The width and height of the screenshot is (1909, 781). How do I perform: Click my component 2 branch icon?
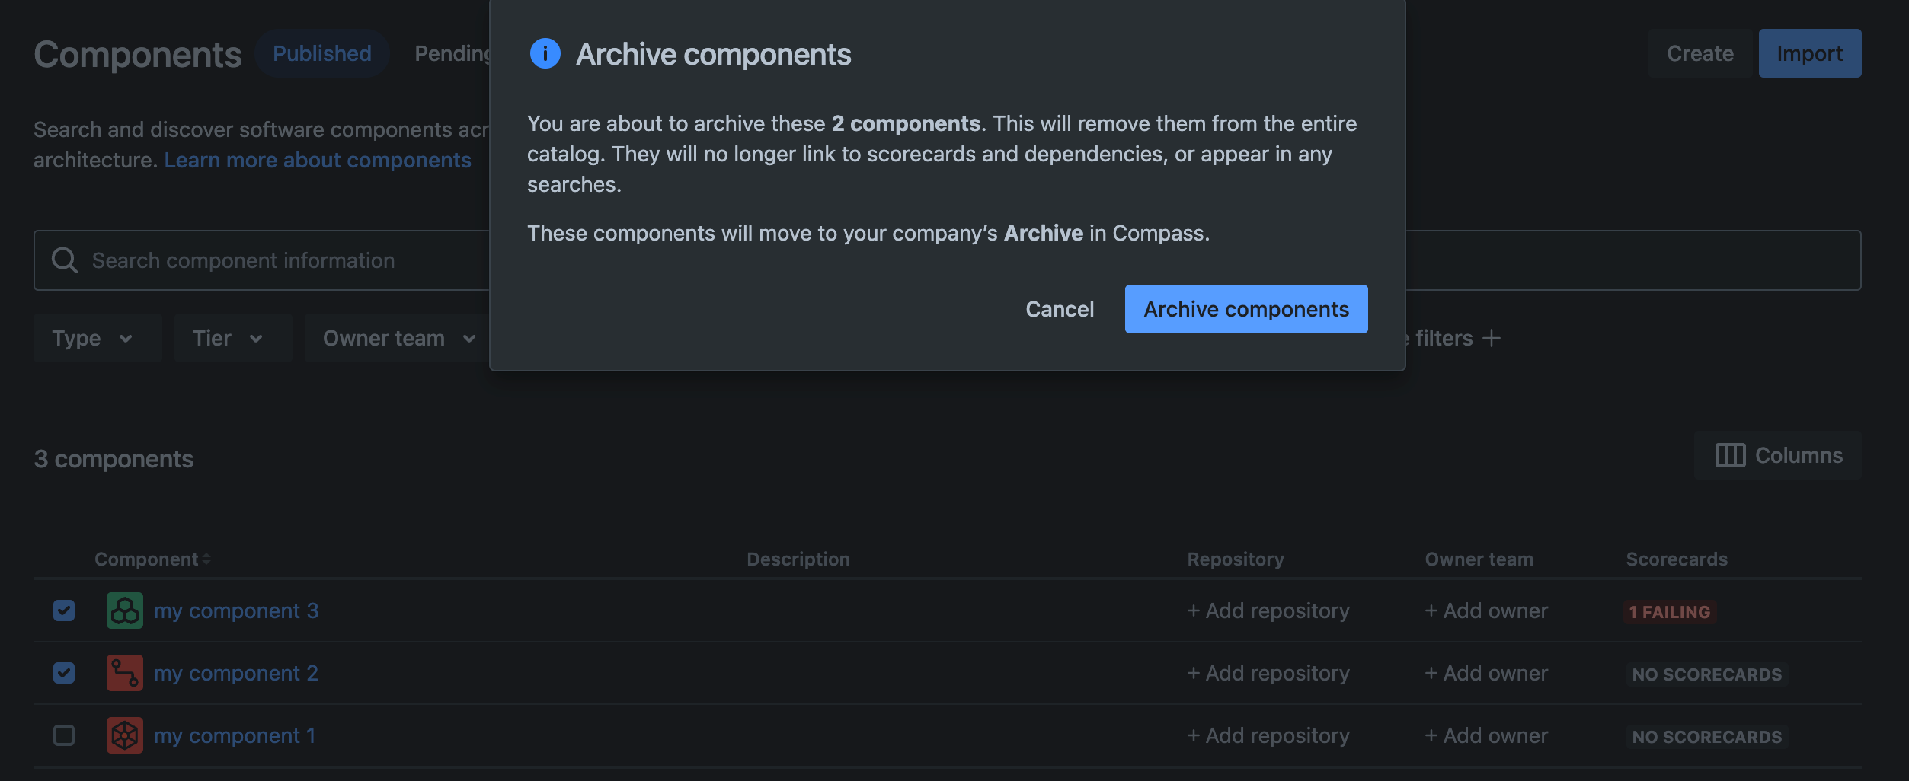(125, 673)
